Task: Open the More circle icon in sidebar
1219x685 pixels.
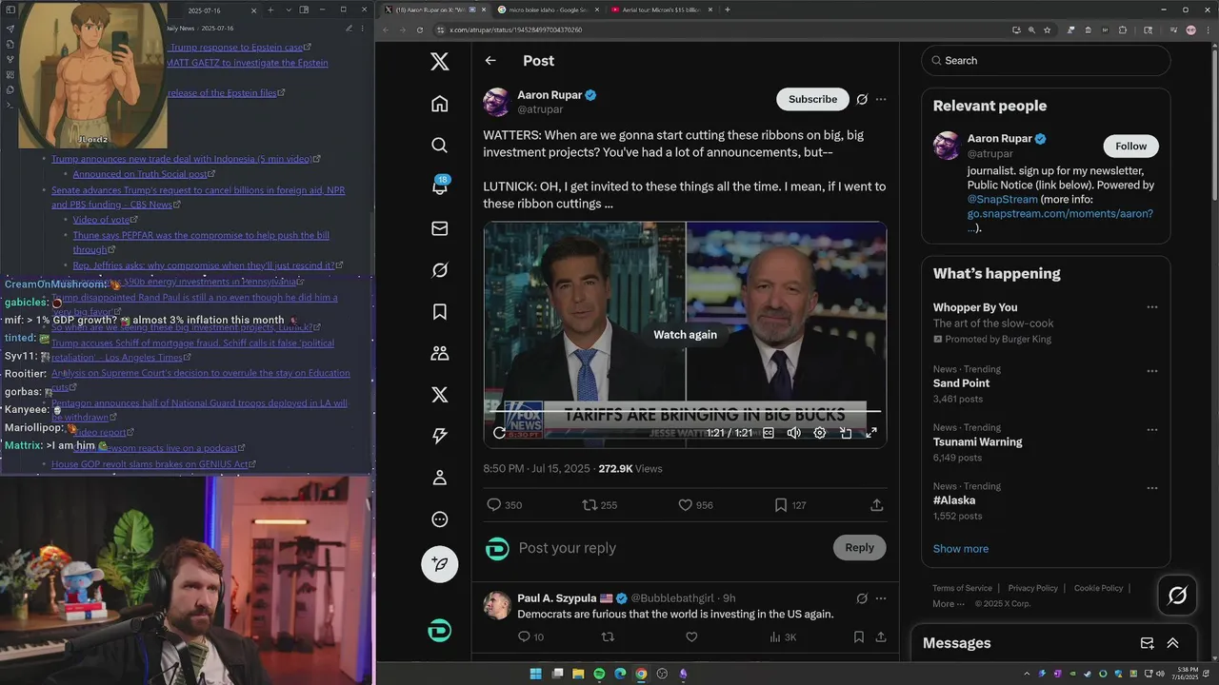Action: pos(439,519)
